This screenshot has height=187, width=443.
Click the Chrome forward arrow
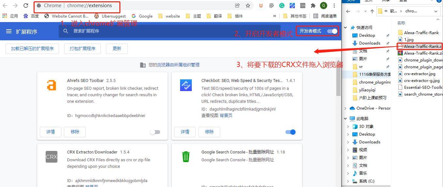15,6
